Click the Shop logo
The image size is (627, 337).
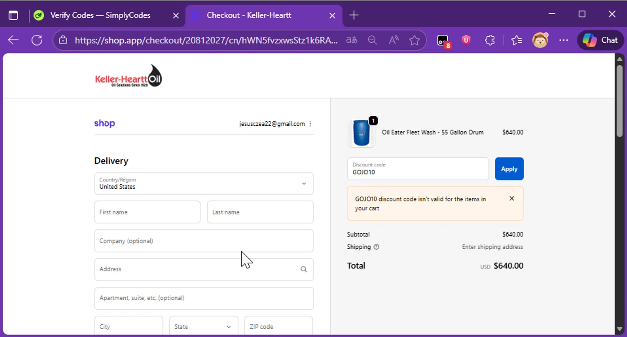tap(104, 123)
